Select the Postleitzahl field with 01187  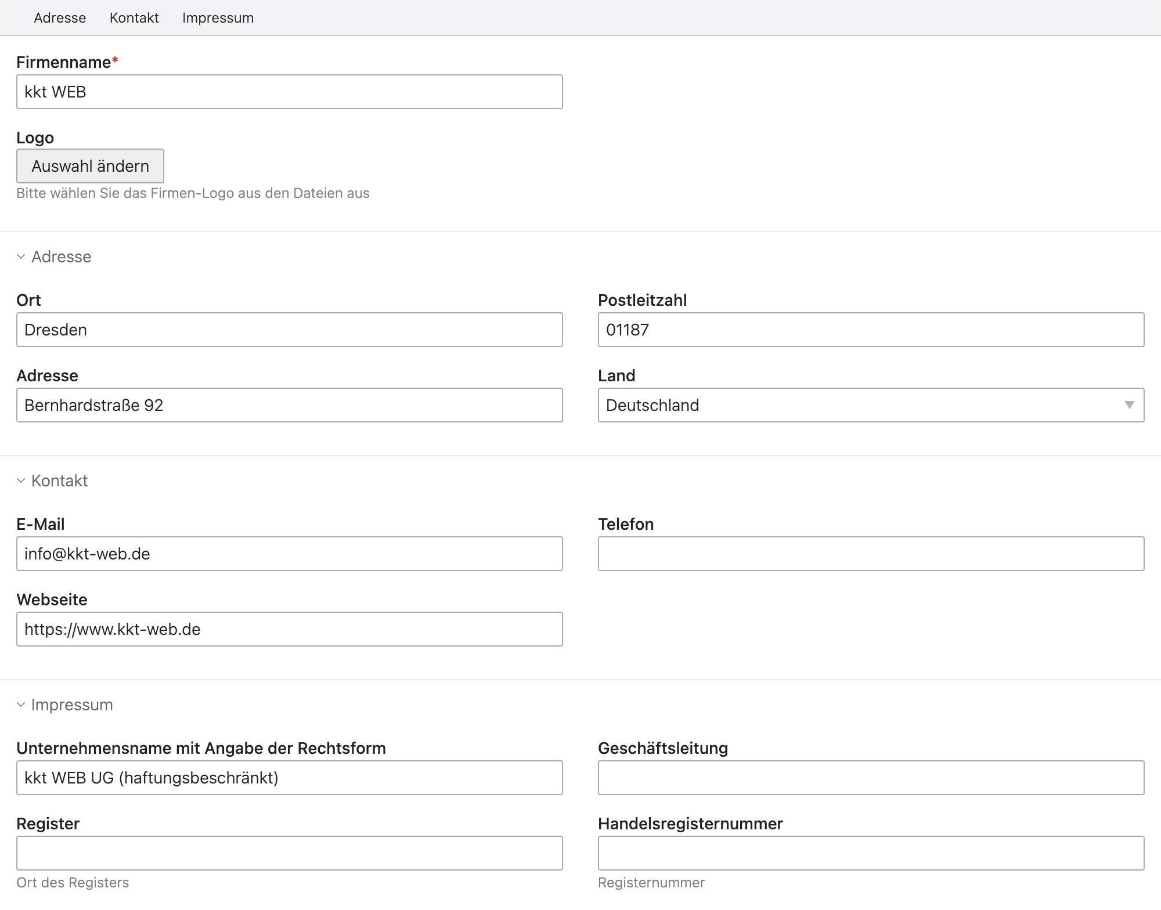point(871,330)
